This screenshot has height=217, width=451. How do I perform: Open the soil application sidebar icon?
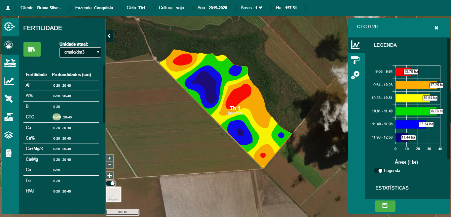click(9, 116)
